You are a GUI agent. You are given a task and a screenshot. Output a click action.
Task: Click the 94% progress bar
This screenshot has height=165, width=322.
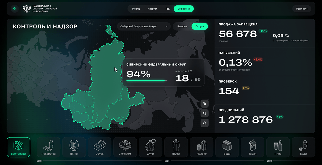click(x=147, y=80)
